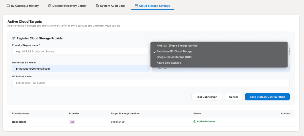
Task: Click the Friendly Name column header
Action: (20, 113)
